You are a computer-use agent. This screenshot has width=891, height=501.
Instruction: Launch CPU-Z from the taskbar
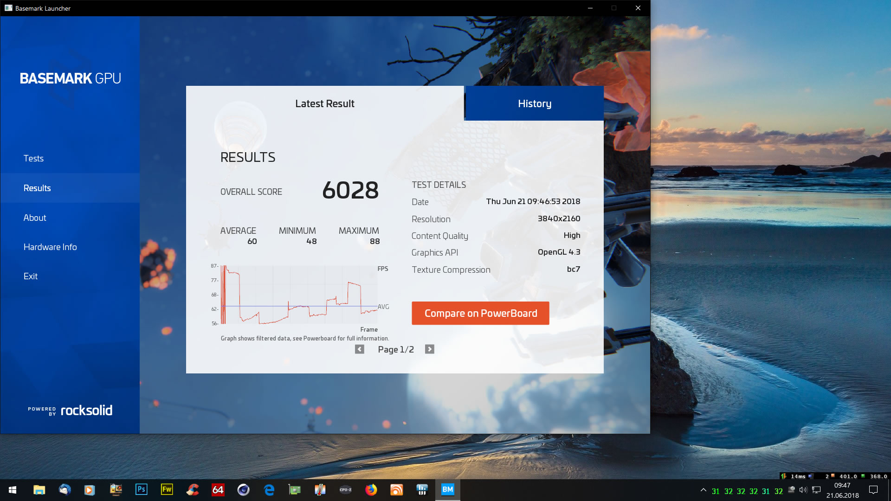click(x=346, y=489)
